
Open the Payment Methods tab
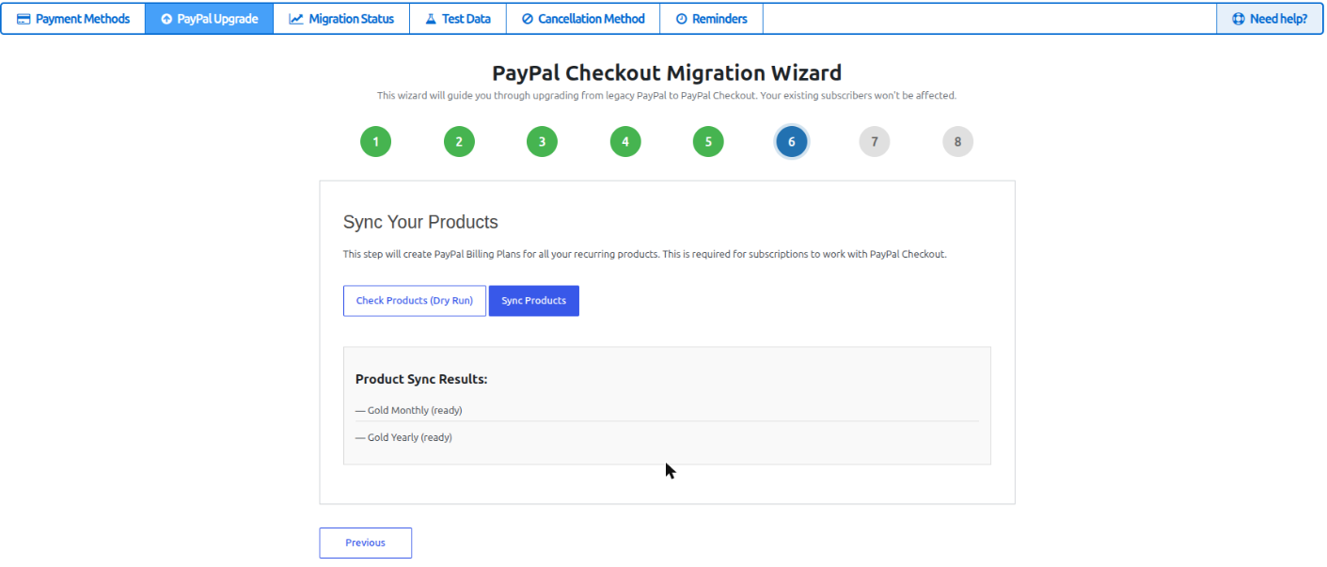click(x=73, y=19)
